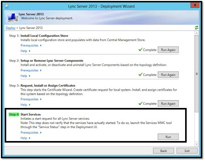Image resolution: width=205 pixels, height=161 pixels.
Task: Go Back in the wizard
Action: point(163,151)
